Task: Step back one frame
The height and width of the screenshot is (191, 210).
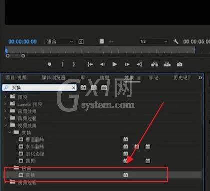Action: pyautogui.click(x=102, y=64)
